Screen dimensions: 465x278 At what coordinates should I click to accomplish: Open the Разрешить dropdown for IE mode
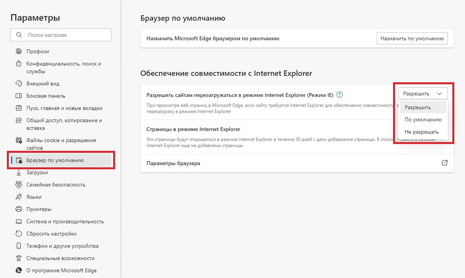pos(423,93)
